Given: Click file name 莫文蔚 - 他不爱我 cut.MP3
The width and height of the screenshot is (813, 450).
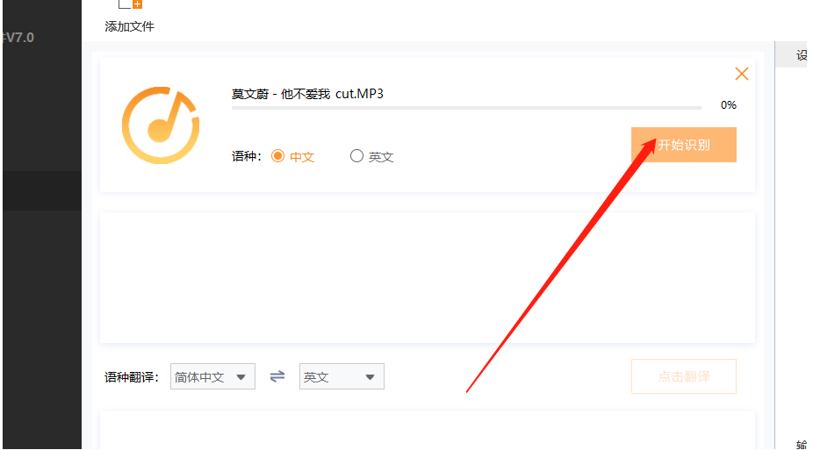Looking at the screenshot, I should pyautogui.click(x=307, y=94).
